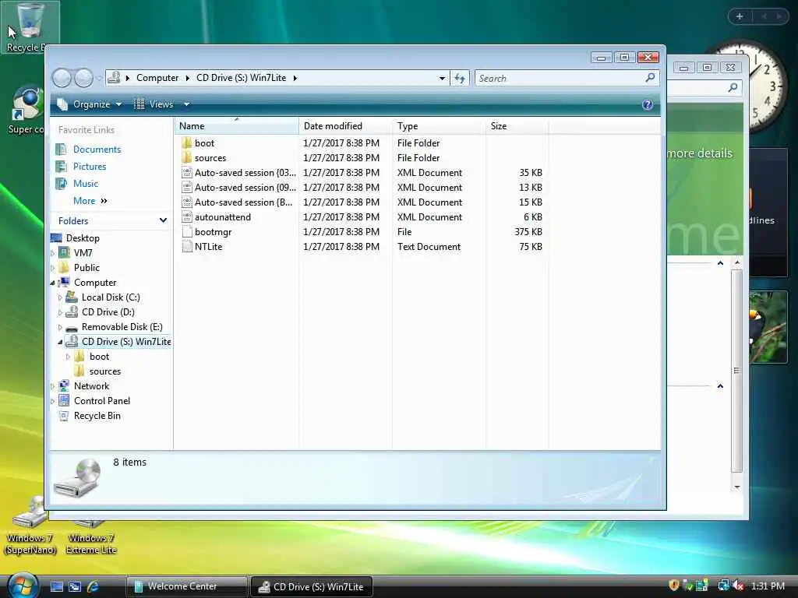
Task: Click Switch between windows quick launch icon
Action: point(75,586)
